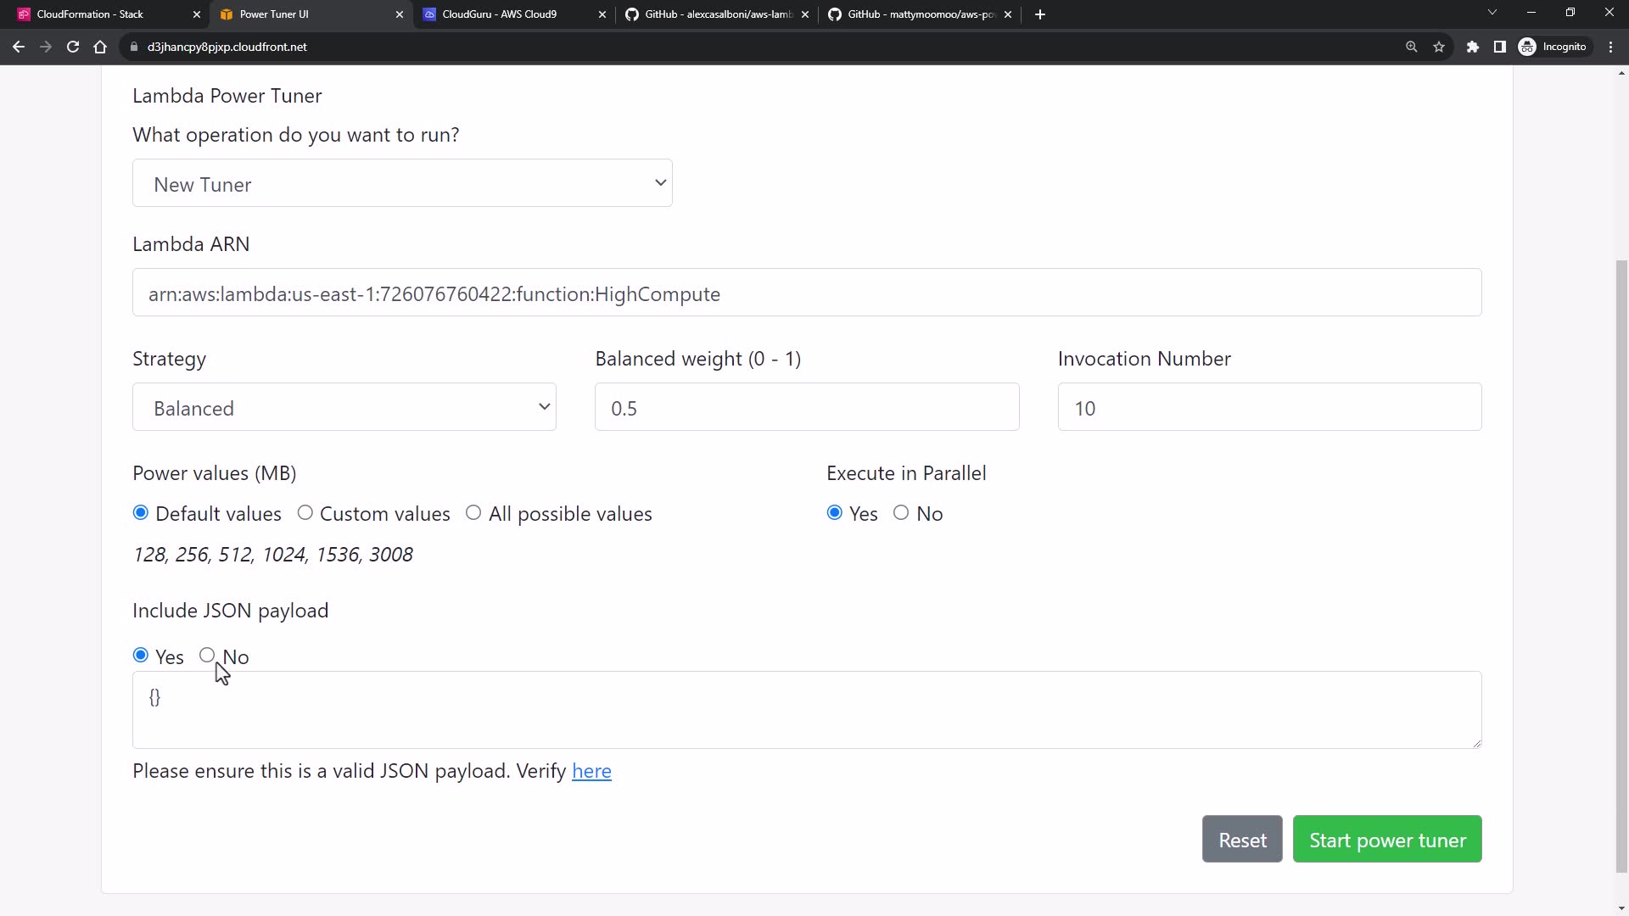Viewport: 1629px width, 916px height.
Task: Select All possible values radio option
Action: point(473,512)
